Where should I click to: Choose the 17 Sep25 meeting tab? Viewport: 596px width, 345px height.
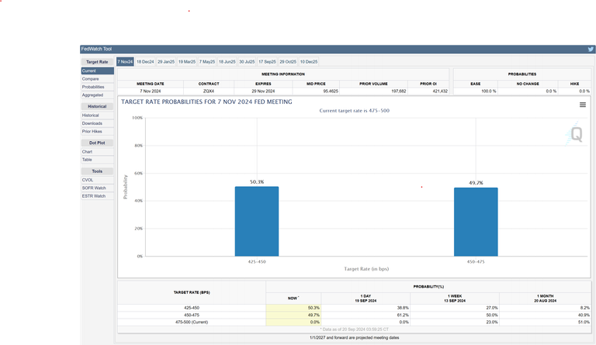pyautogui.click(x=267, y=61)
